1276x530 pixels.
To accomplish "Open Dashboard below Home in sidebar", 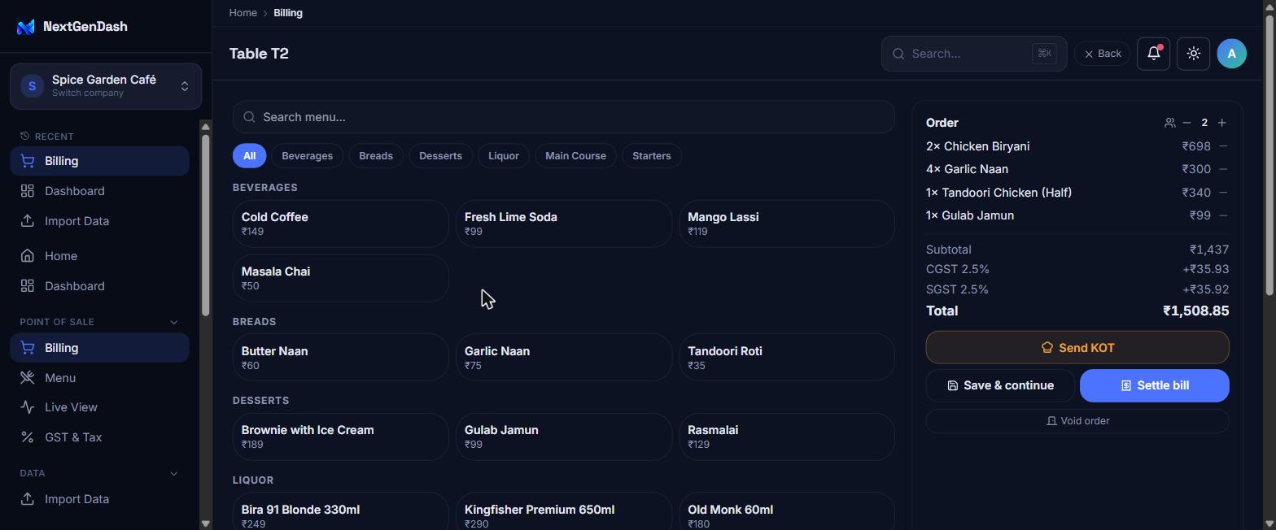I will tap(99, 286).
